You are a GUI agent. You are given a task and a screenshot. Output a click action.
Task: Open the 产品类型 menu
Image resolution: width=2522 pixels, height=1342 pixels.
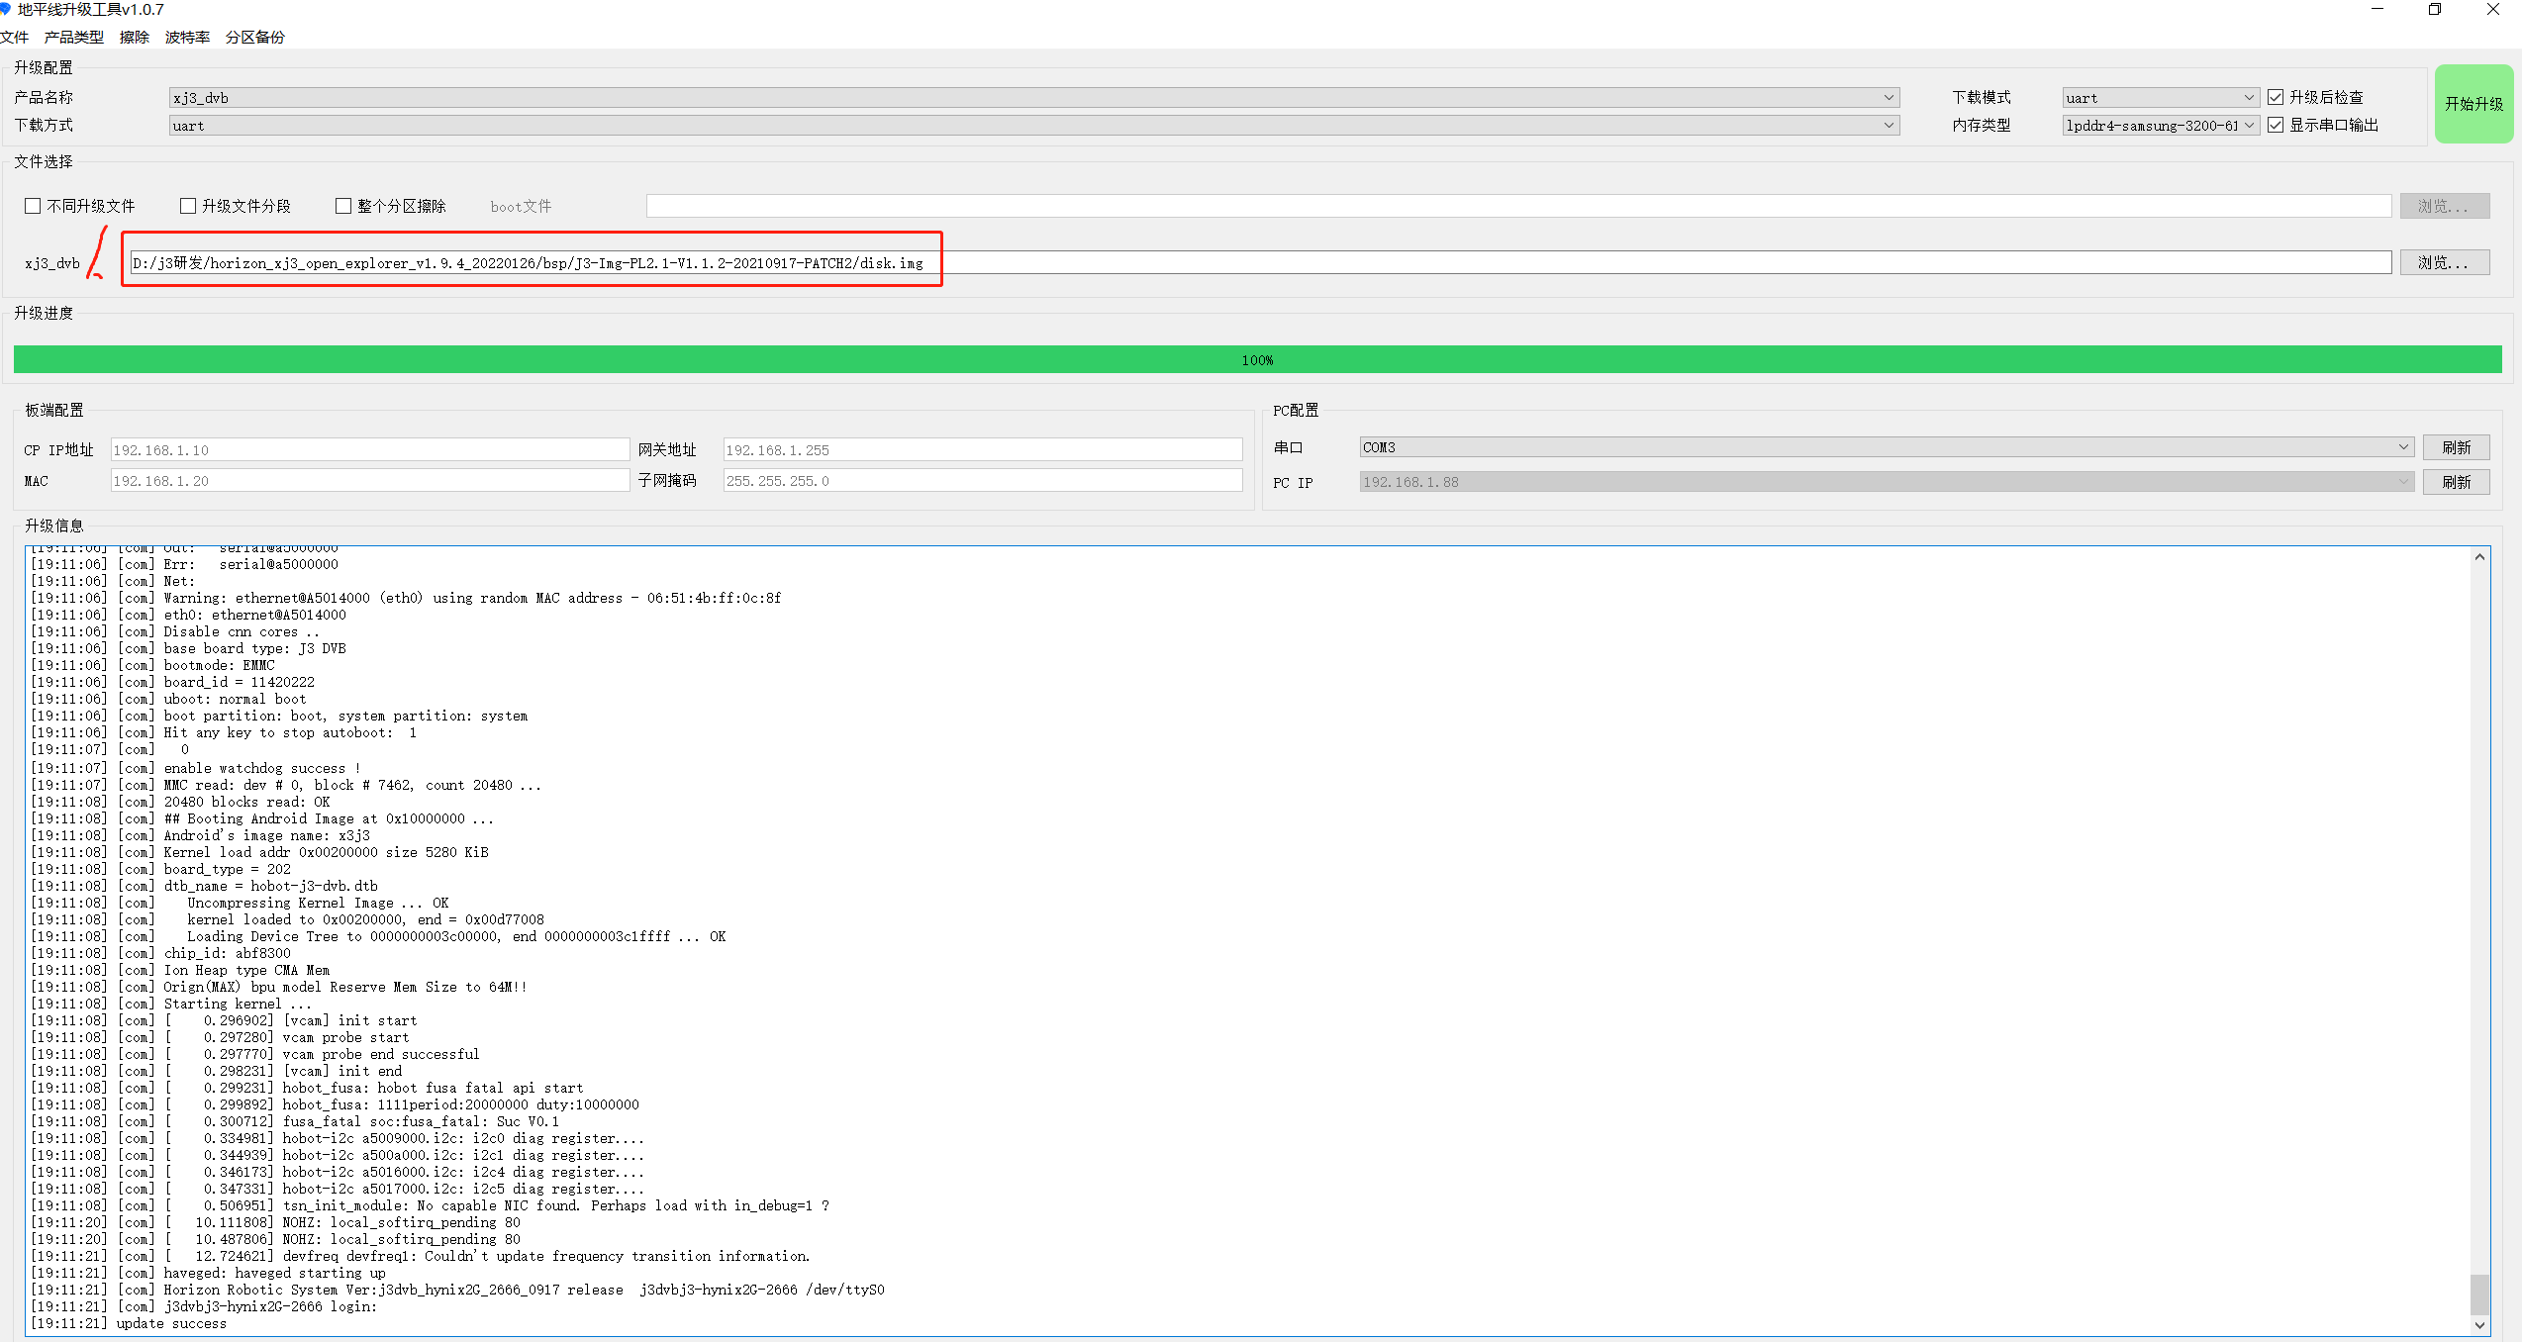(73, 37)
